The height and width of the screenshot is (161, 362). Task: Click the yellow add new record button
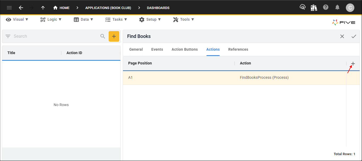pyautogui.click(x=114, y=36)
